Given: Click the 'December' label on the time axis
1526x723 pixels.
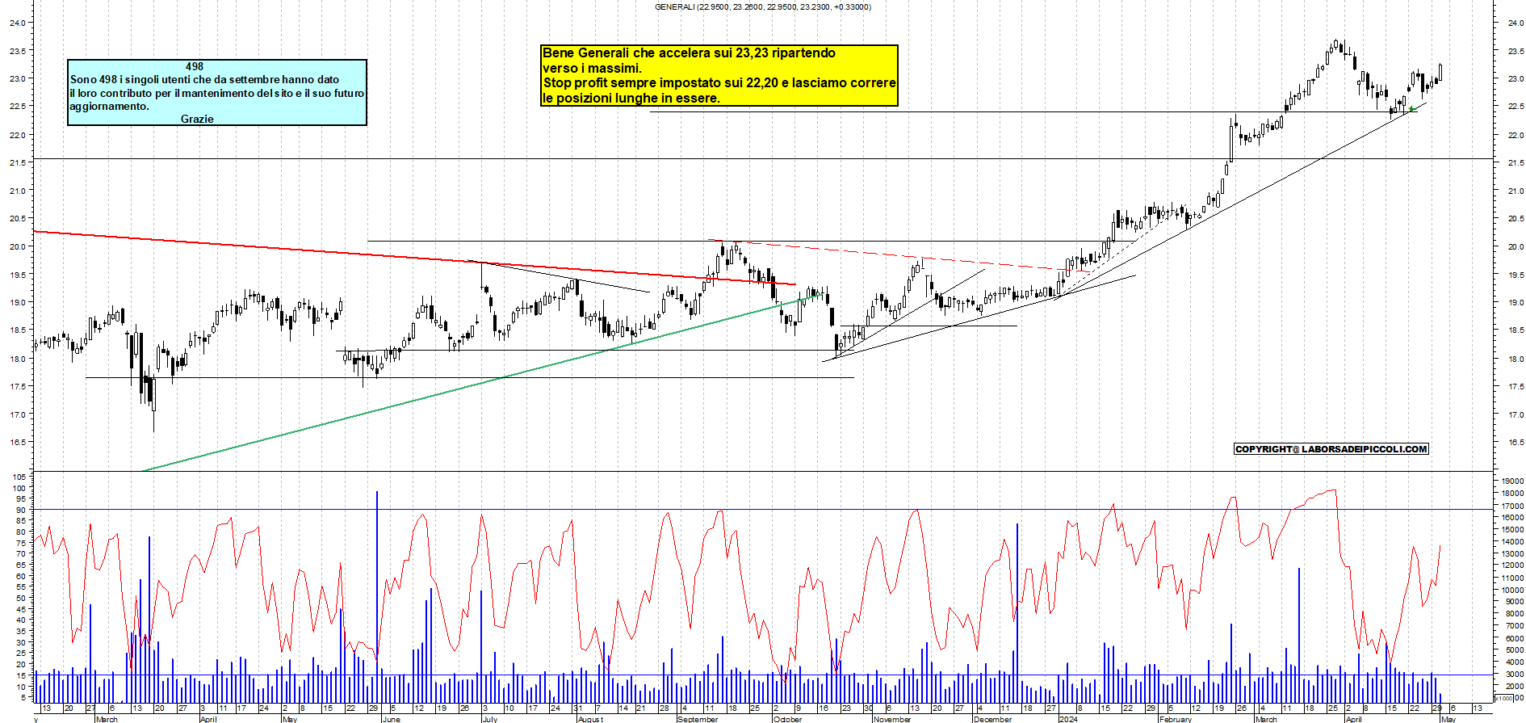Looking at the screenshot, I should tap(992, 718).
